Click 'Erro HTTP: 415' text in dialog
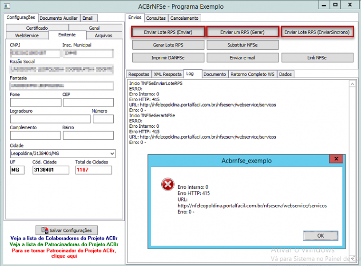Image resolution: width=361 pixels, height=266 pixels. (x=193, y=193)
